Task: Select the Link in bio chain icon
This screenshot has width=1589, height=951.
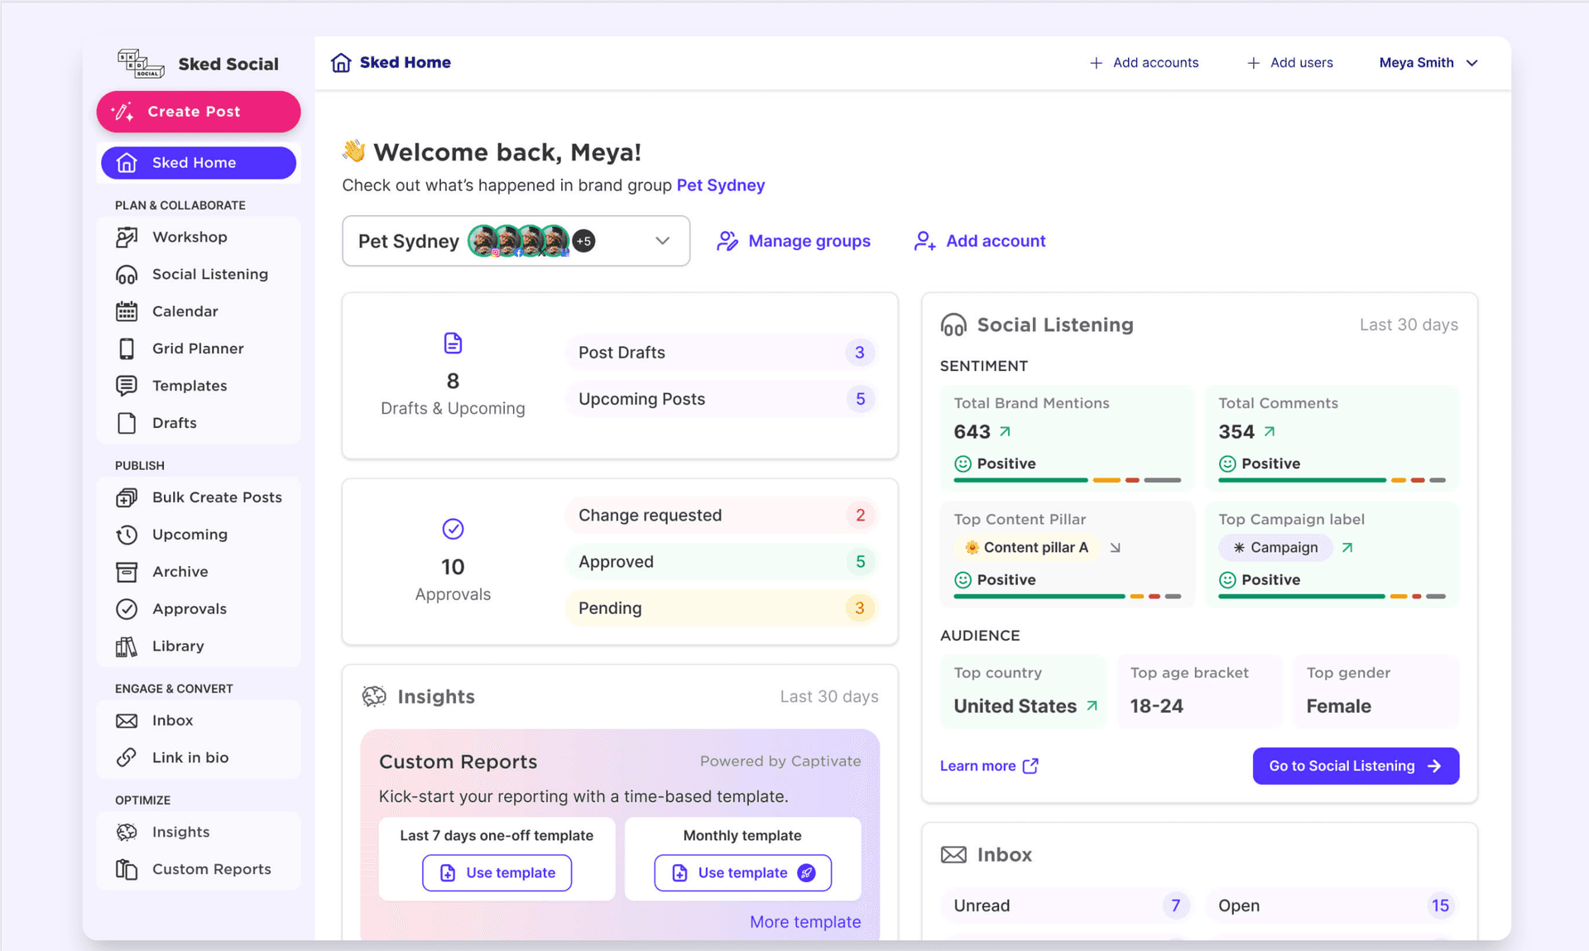Action: point(127,758)
